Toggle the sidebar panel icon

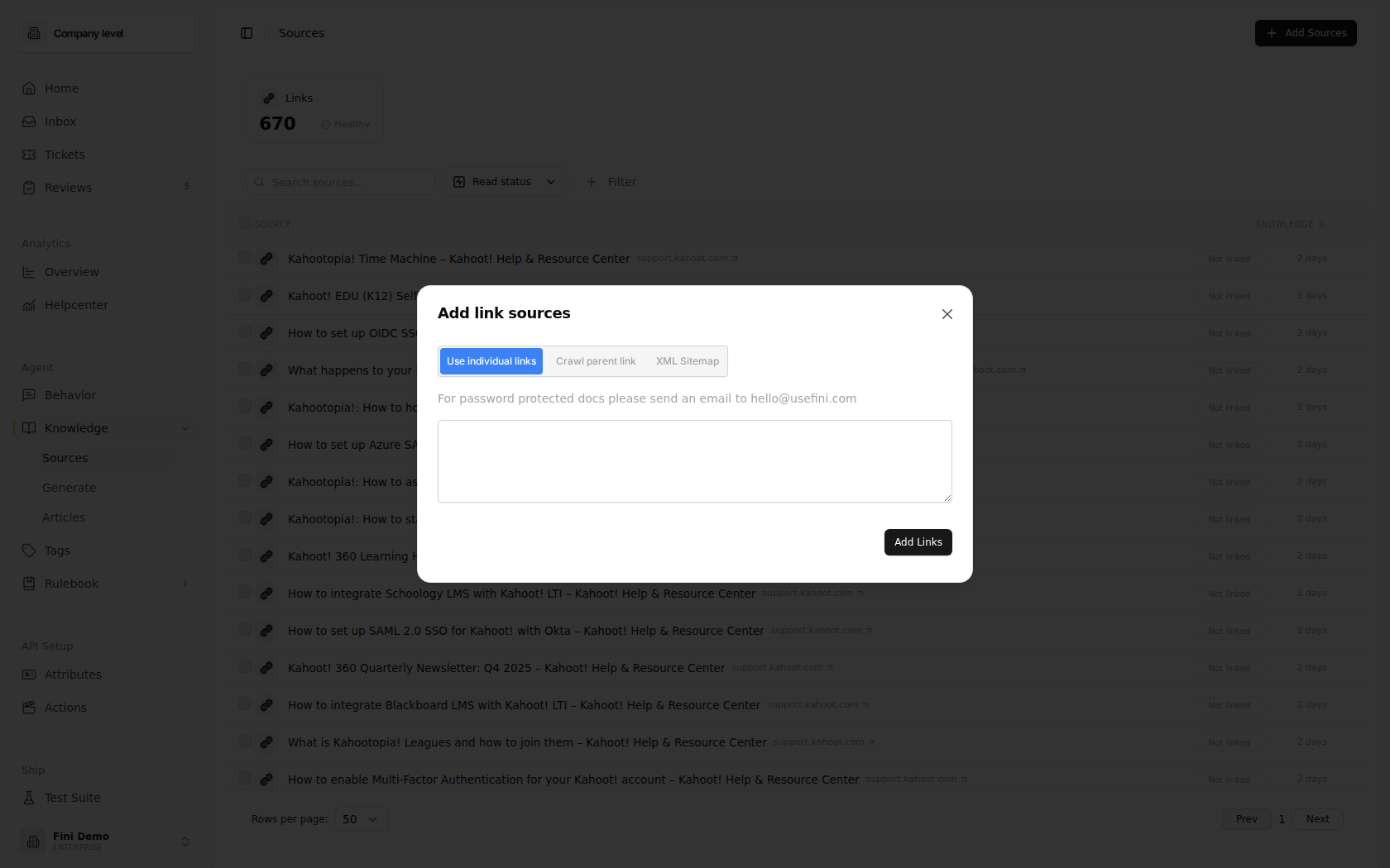pos(247,33)
